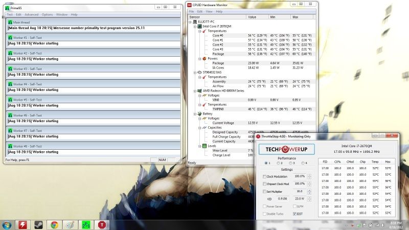Click the CPUID Hardware Monitor title bar icon

(190, 5)
